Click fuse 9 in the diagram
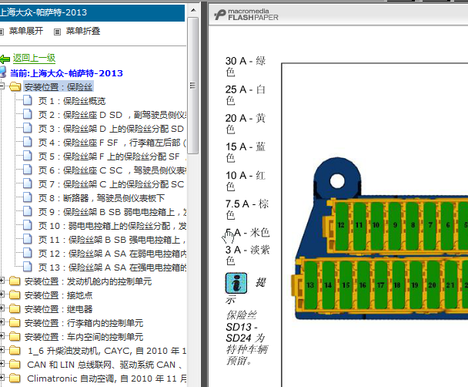Screen dimensions: 468x387 click(395, 225)
